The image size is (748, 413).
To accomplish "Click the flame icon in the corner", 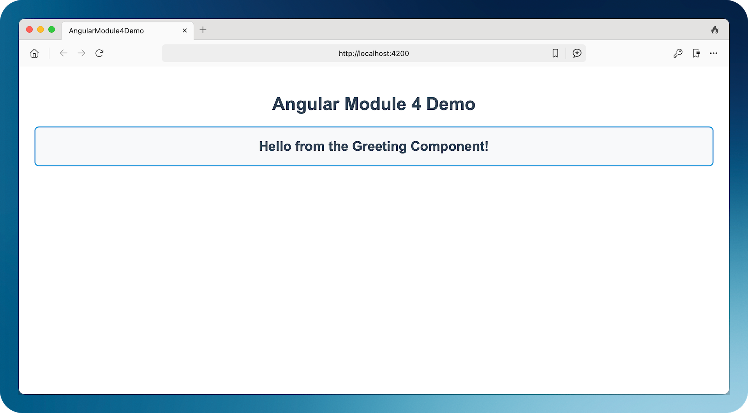I will point(715,30).
